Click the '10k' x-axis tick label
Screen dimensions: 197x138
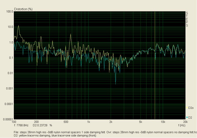pyautogui.click(x=163, y=122)
